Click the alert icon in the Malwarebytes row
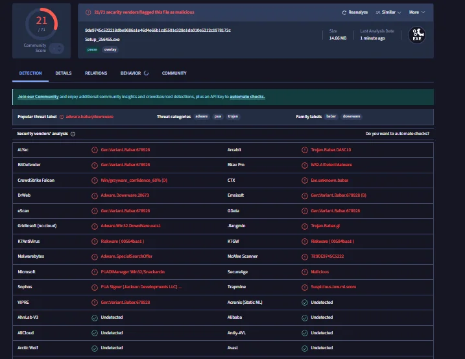 95,257
